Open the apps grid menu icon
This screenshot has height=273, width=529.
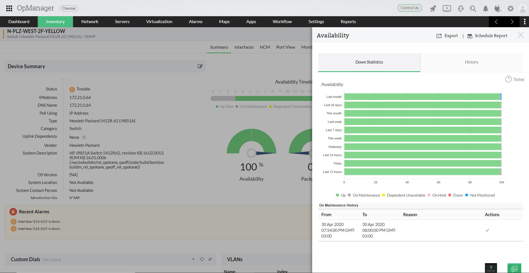coord(9,8)
